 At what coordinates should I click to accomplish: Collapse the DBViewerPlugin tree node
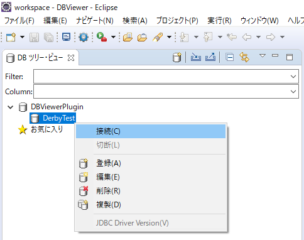(10, 107)
